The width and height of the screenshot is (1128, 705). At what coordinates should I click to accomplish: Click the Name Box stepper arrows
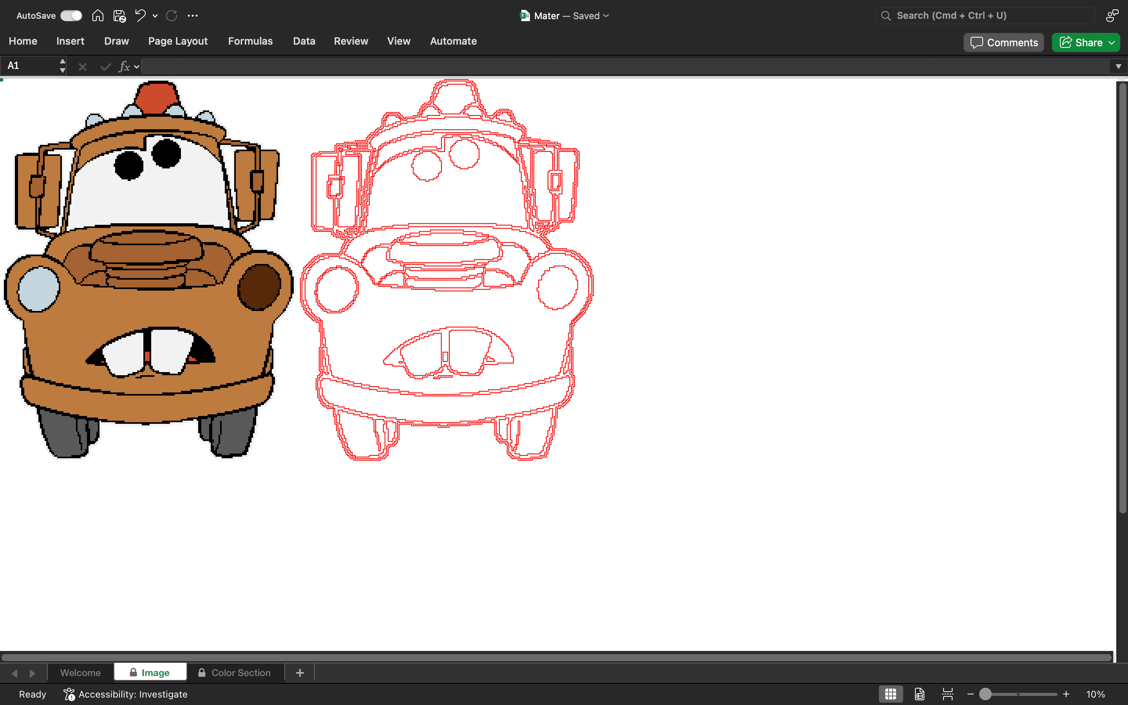[62, 66]
